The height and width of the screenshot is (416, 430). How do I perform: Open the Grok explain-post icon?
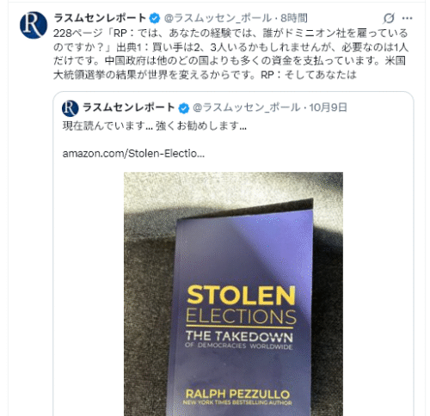pyautogui.click(x=389, y=18)
